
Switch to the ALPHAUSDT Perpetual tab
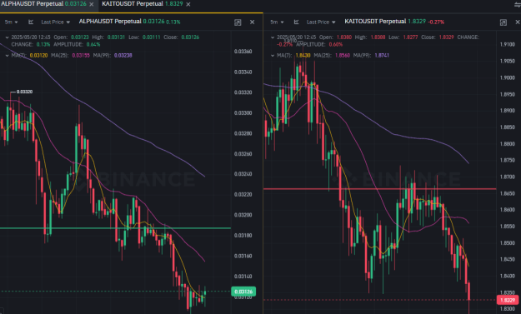tap(43, 4)
